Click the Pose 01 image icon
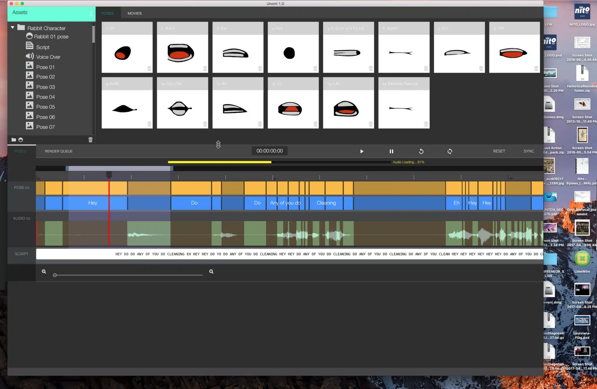This screenshot has width=597, height=389. (29, 66)
